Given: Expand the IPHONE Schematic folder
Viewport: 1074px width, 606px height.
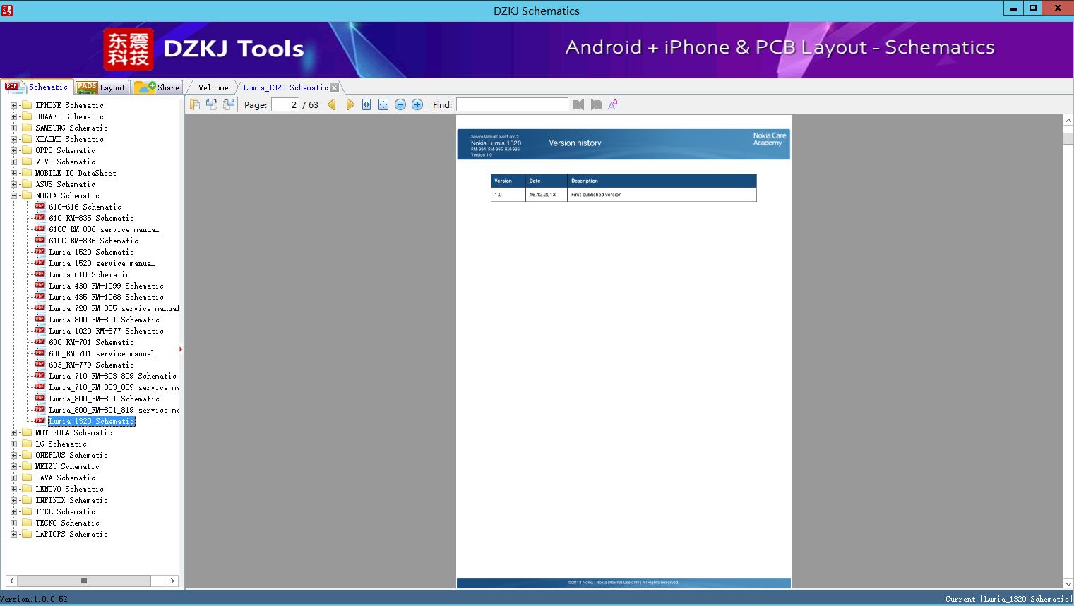Looking at the screenshot, I should (x=13, y=105).
